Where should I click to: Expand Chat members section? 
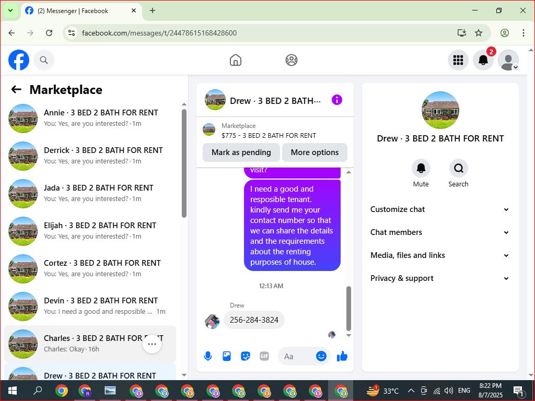pos(440,232)
